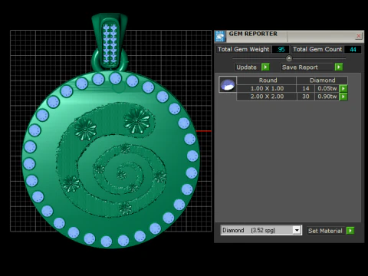Image resolution: width=368 pixels, height=276 pixels.
Task: Click the Set Material button label
Action: pos(325,231)
